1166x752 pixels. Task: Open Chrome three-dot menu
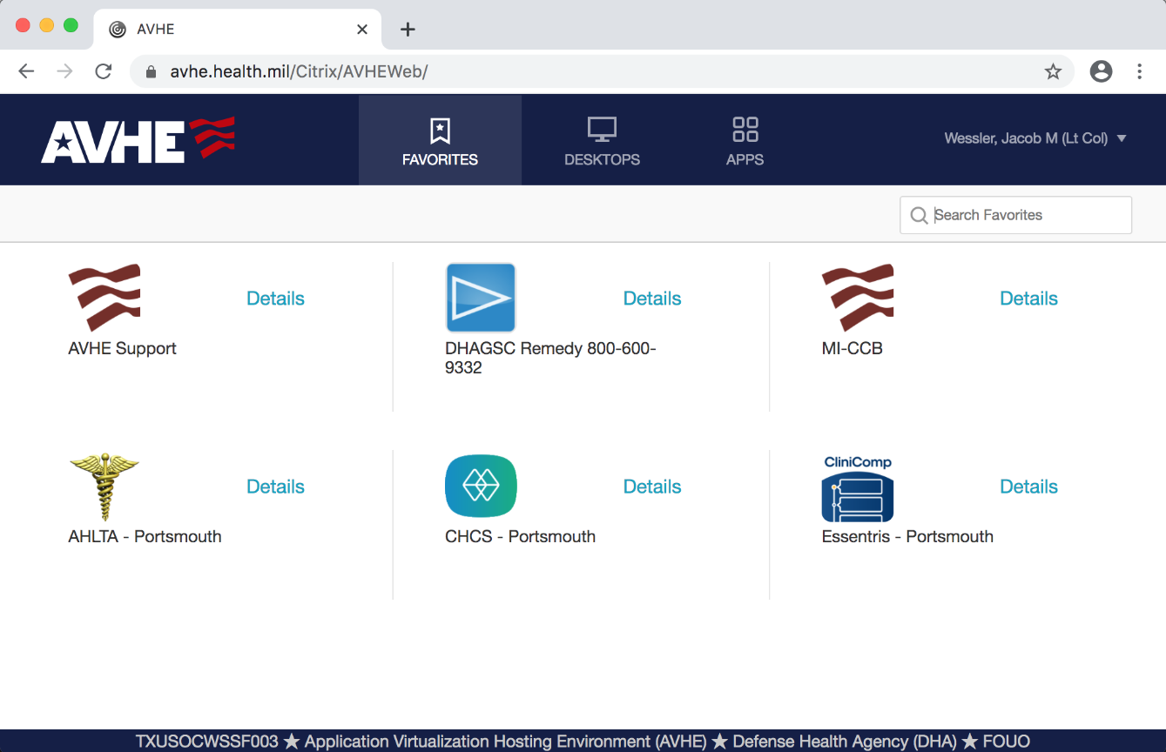pos(1139,71)
